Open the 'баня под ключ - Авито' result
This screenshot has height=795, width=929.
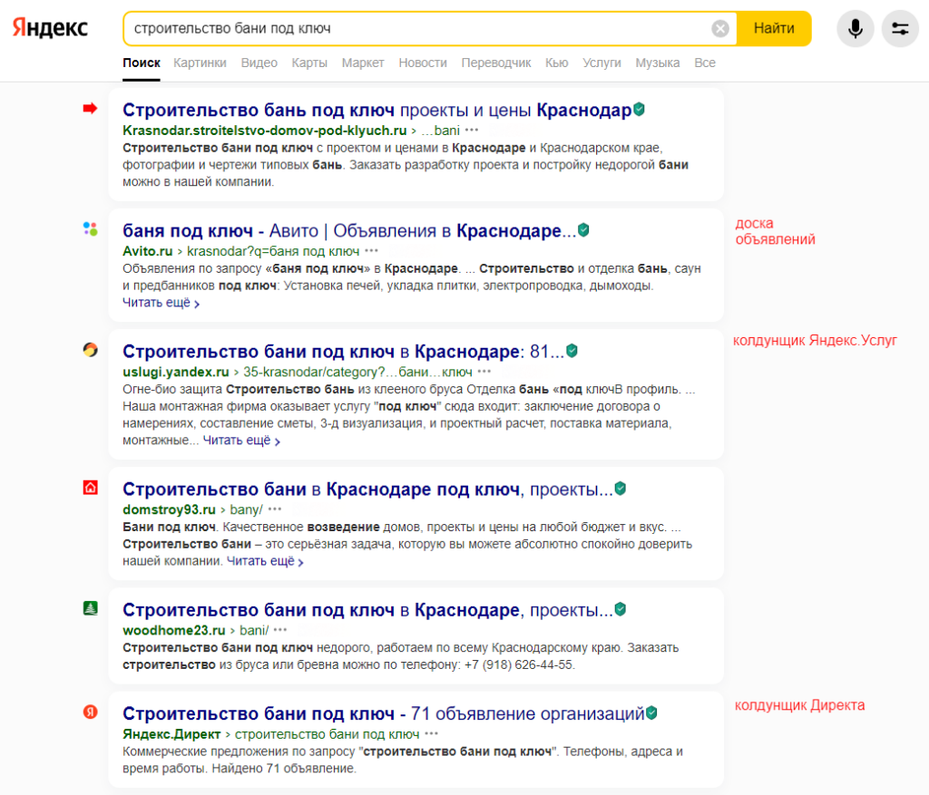pos(349,231)
